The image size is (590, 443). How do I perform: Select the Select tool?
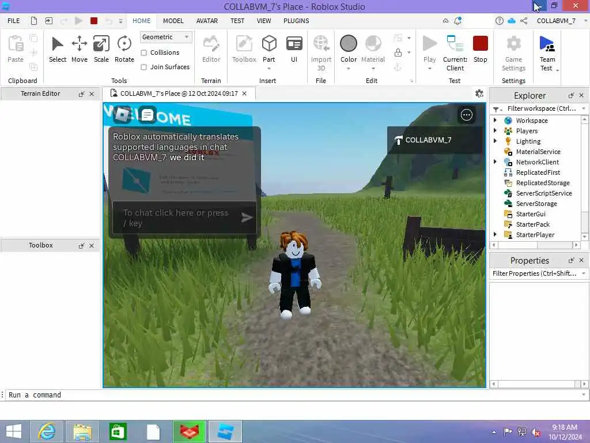coord(58,49)
